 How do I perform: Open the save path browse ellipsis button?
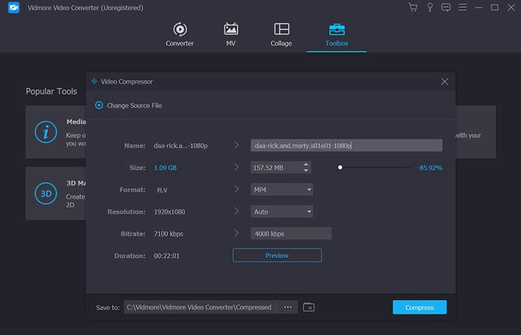287,307
